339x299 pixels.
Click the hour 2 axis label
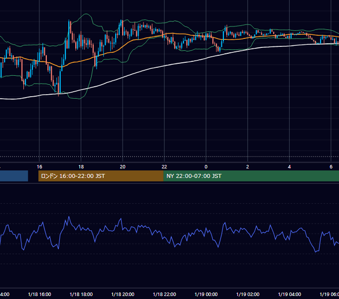[248, 167]
